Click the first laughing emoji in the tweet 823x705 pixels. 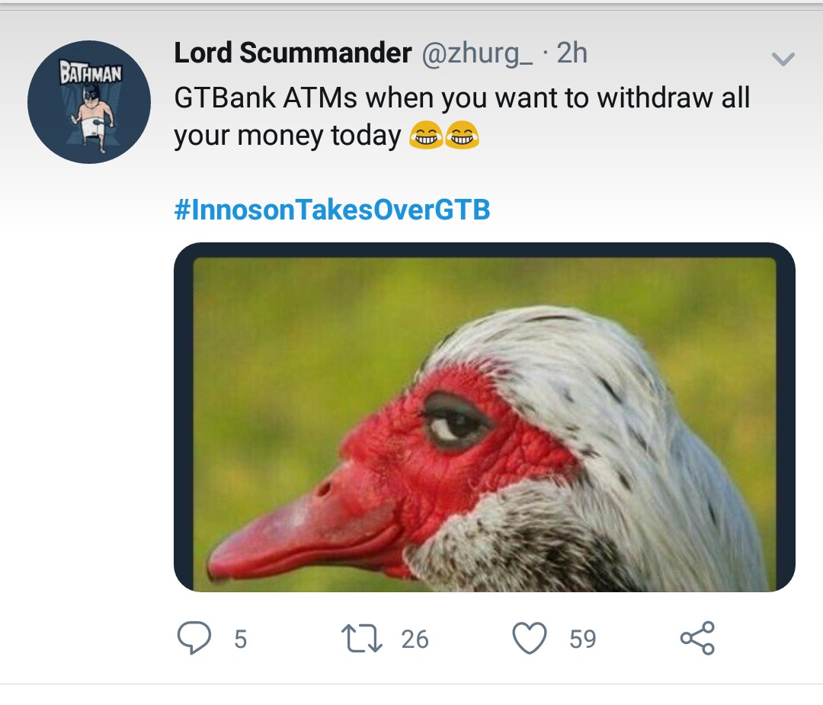pyautogui.click(x=425, y=136)
